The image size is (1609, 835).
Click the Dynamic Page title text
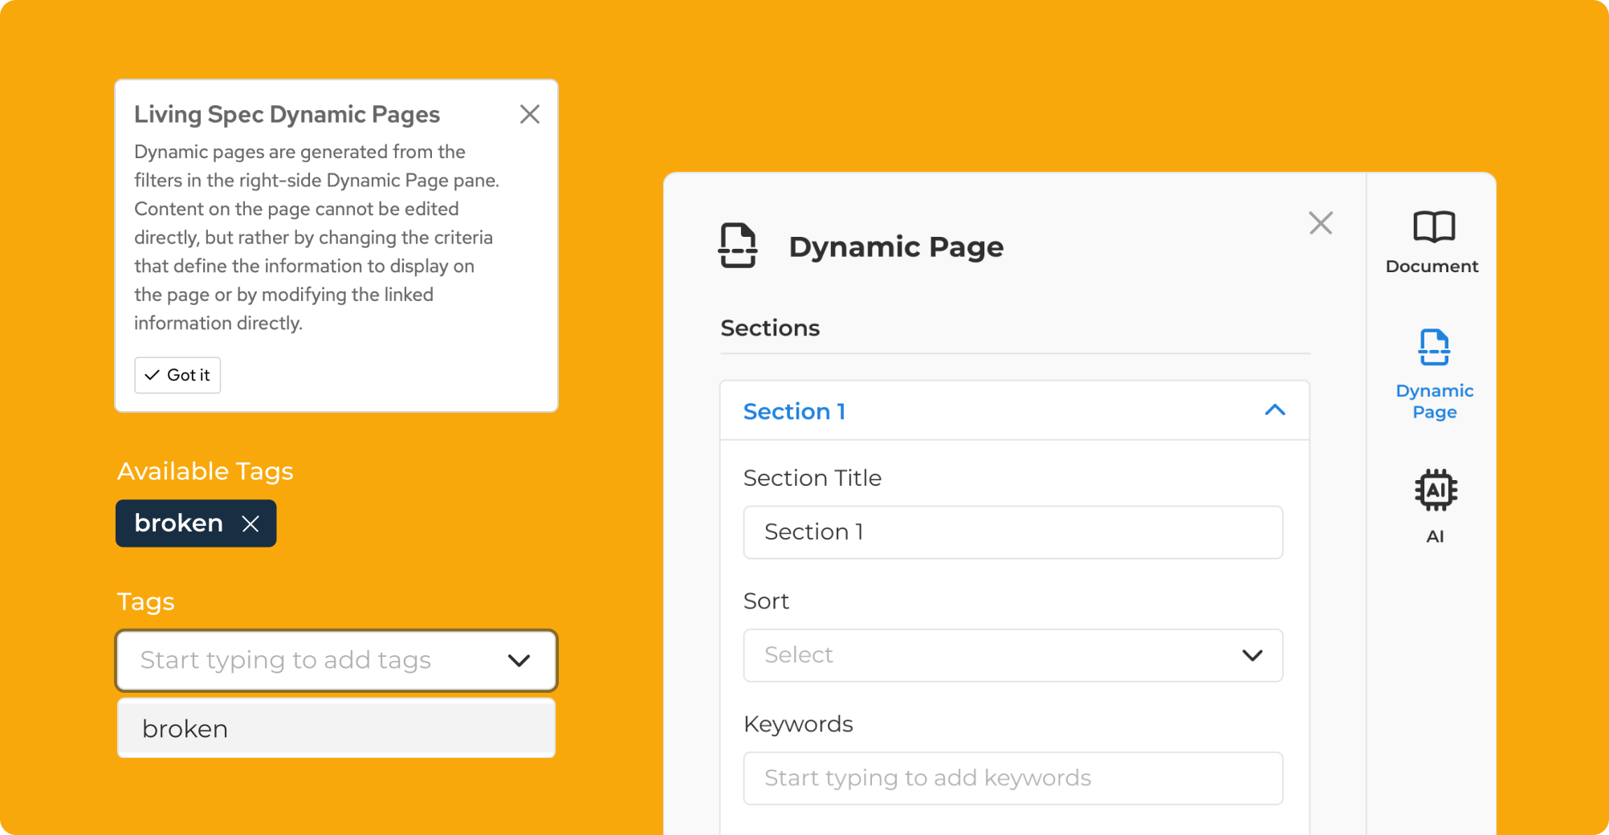tap(896, 246)
